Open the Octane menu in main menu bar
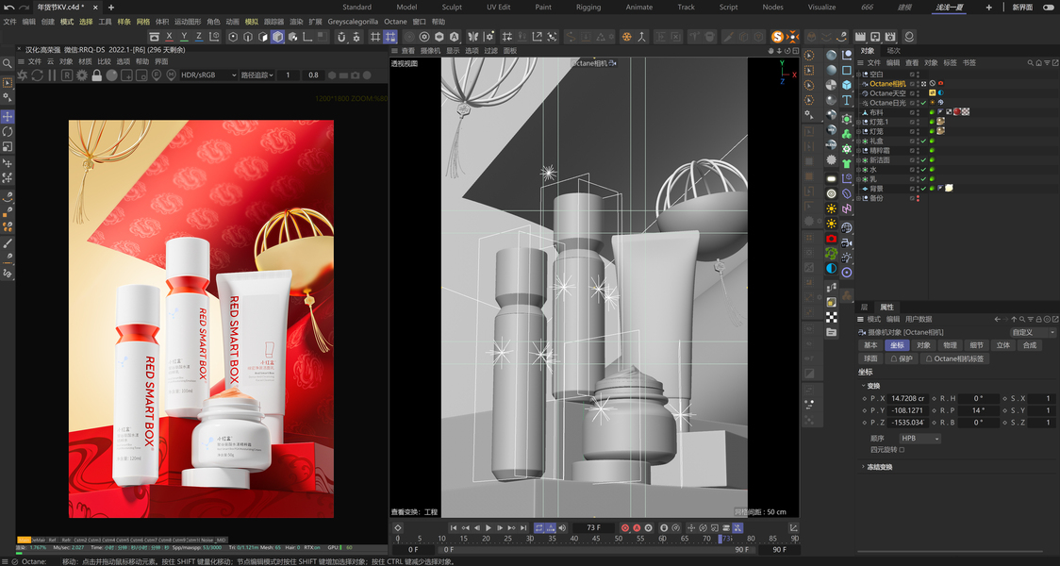Image resolution: width=1060 pixels, height=566 pixels. 395,22
